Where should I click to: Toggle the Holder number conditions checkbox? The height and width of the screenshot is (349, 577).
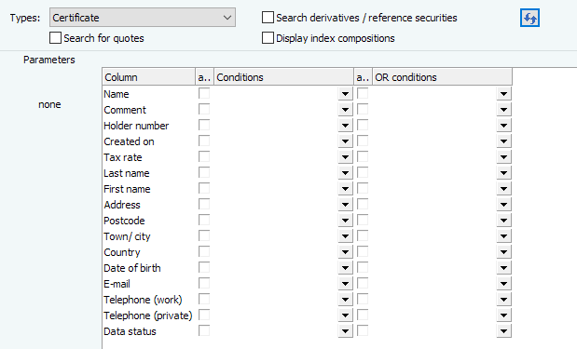coord(204,126)
